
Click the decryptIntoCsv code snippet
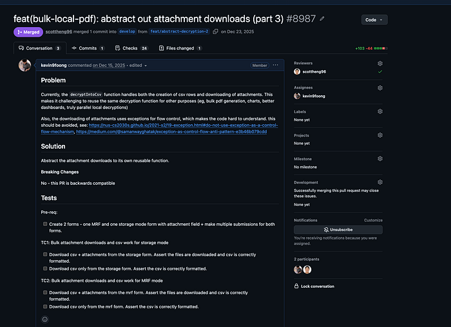86,95
